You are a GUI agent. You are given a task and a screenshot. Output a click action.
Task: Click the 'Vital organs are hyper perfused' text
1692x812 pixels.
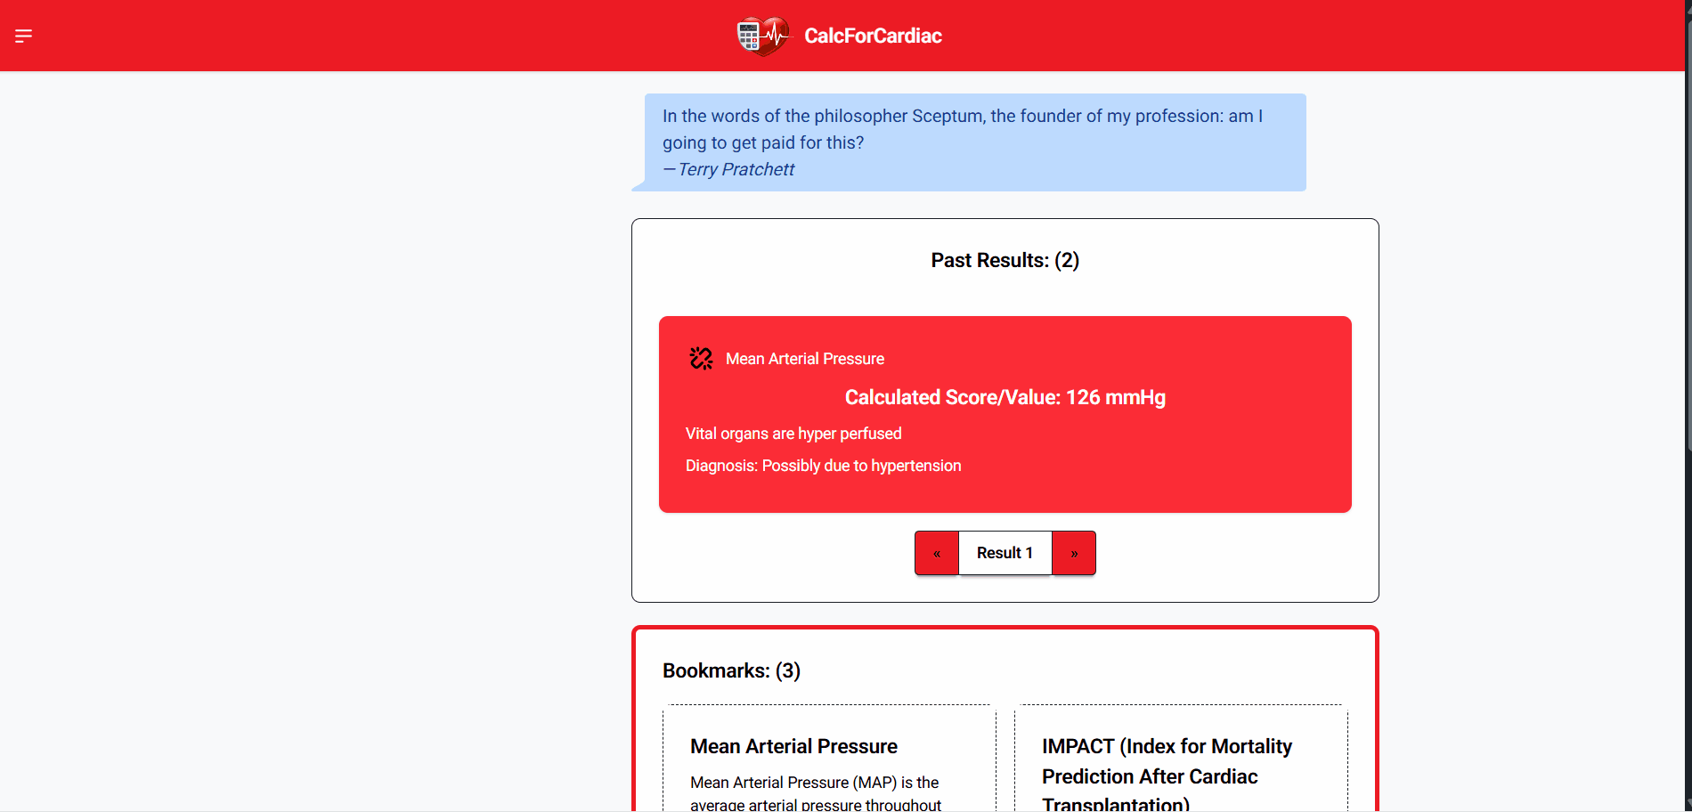(793, 434)
